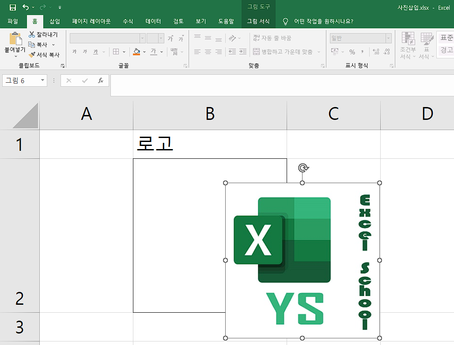Image resolution: width=454 pixels, height=345 pixels.
Task: Switch to the 그림 서식 tab
Action: [258, 21]
